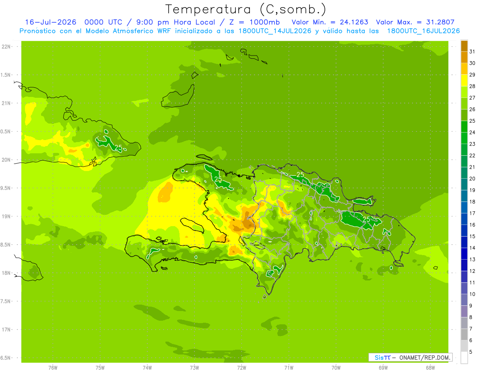The image size is (483, 373).
Task: Click the 70W longitude axis label
Action: pos(336,367)
